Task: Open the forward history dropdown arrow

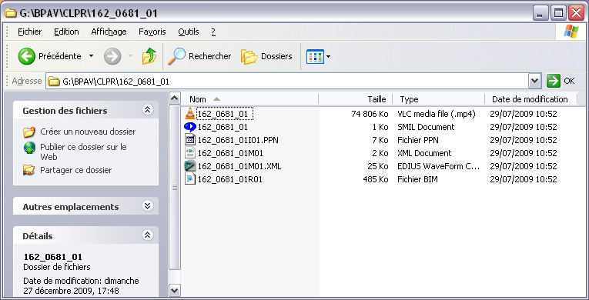Action: click(130, 56)
